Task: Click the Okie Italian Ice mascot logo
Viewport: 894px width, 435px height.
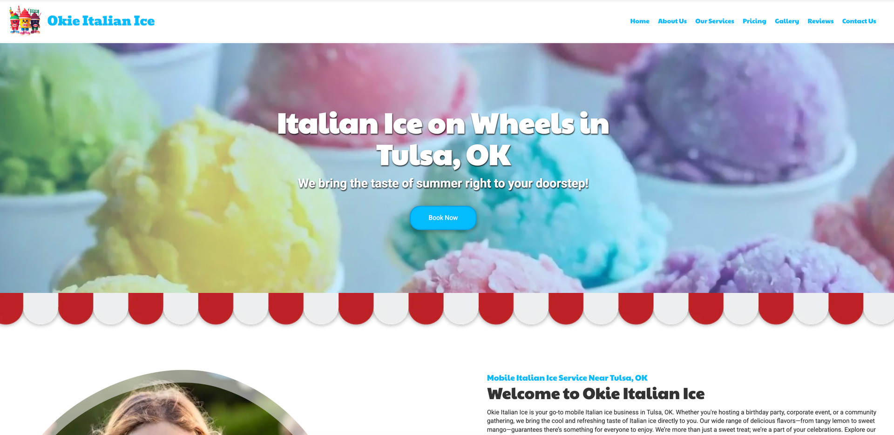Action: pyautogui.click(x=25, y=20)
